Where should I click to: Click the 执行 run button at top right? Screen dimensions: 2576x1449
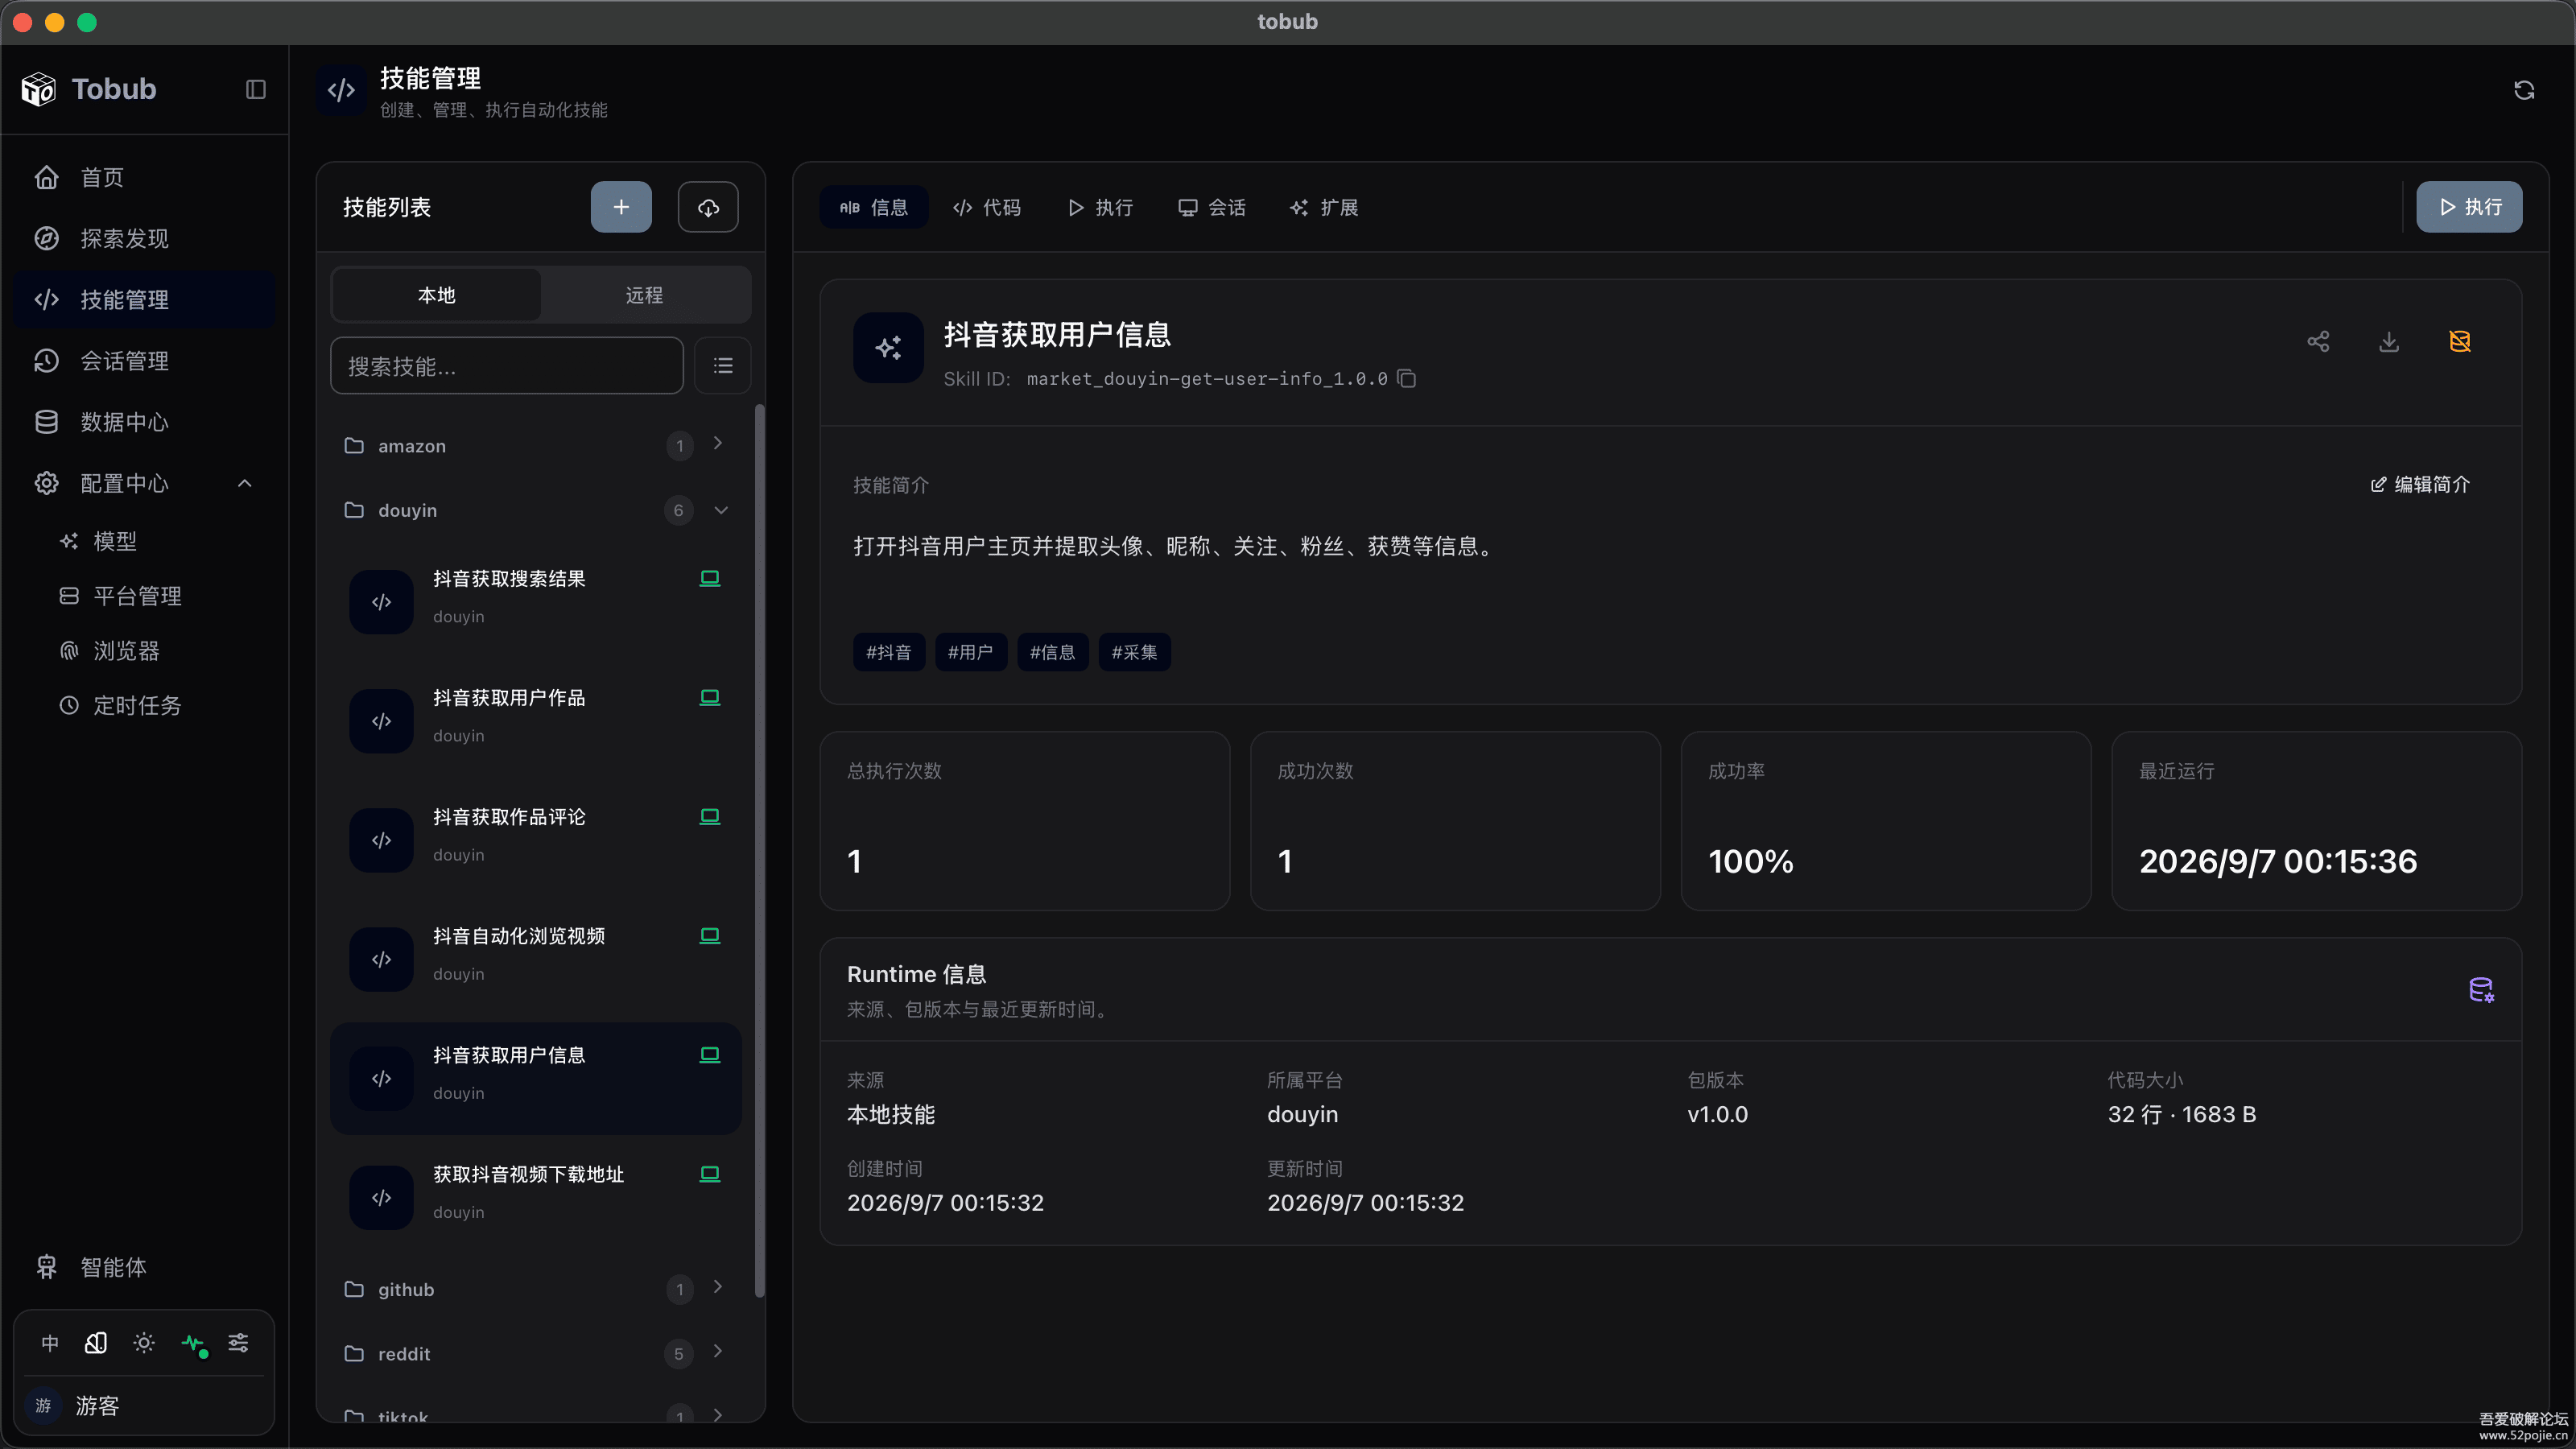(2469, 207)
